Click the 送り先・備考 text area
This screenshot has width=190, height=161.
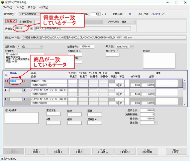tap(22, 118)
